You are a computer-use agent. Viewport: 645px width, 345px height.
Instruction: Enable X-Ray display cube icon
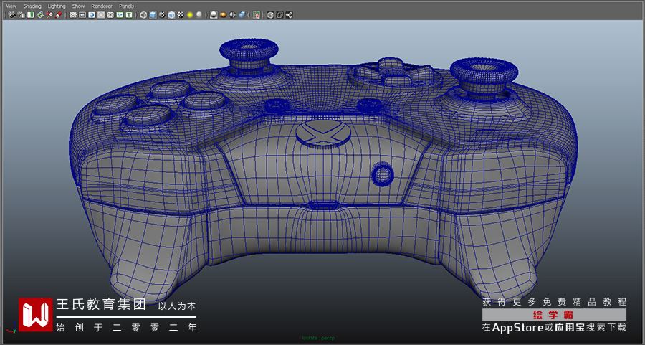[270, 15]
